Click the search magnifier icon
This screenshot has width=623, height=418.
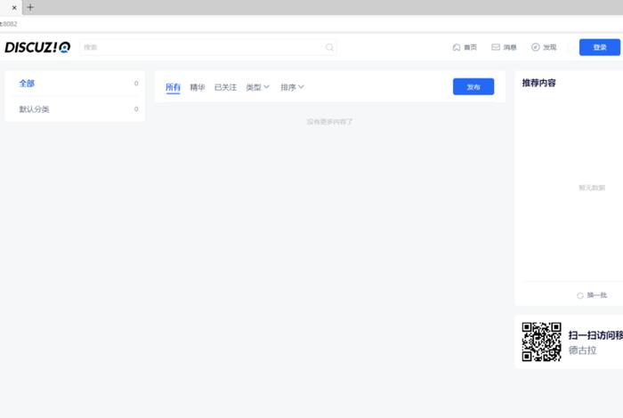coord(329,47)
